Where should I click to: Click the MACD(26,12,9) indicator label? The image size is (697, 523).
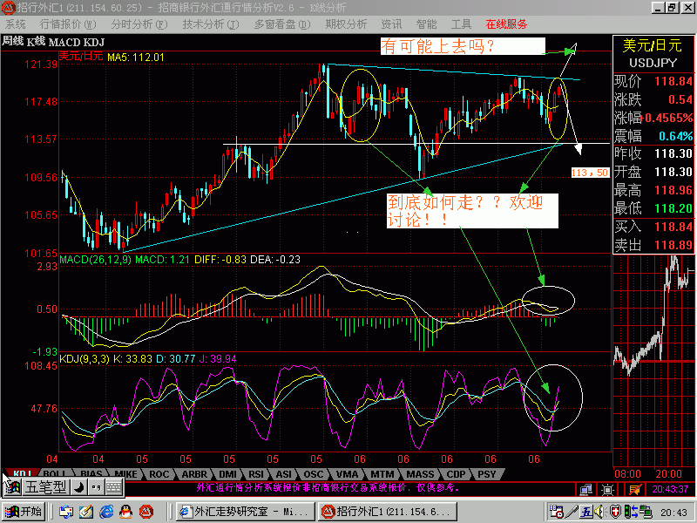(96, 259)
